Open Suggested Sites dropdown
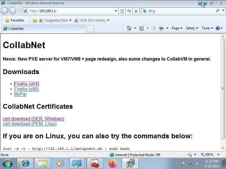226x169 pixels. [x=56, y=20]
